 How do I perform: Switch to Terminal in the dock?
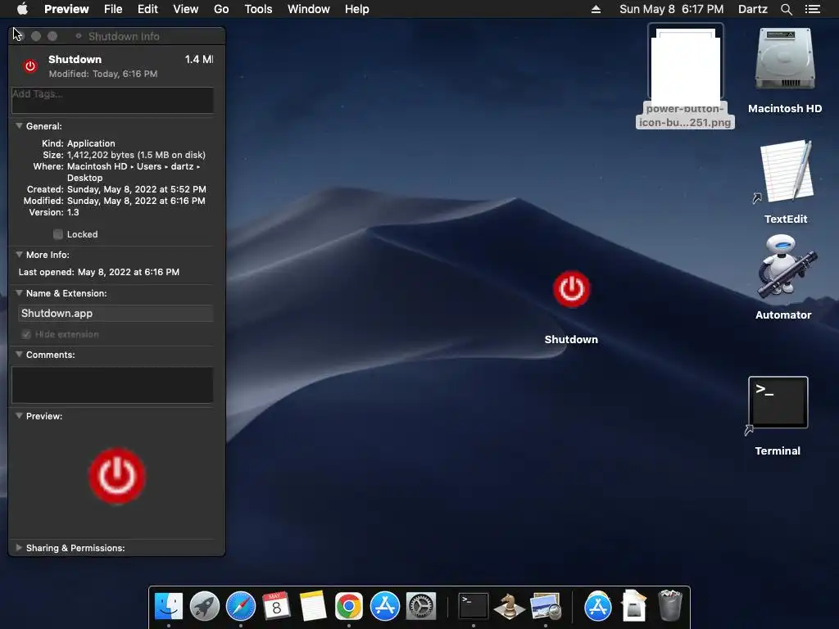click(x=473, y=607)
